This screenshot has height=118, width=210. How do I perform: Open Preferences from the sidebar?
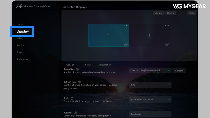[x=22, y=59]
